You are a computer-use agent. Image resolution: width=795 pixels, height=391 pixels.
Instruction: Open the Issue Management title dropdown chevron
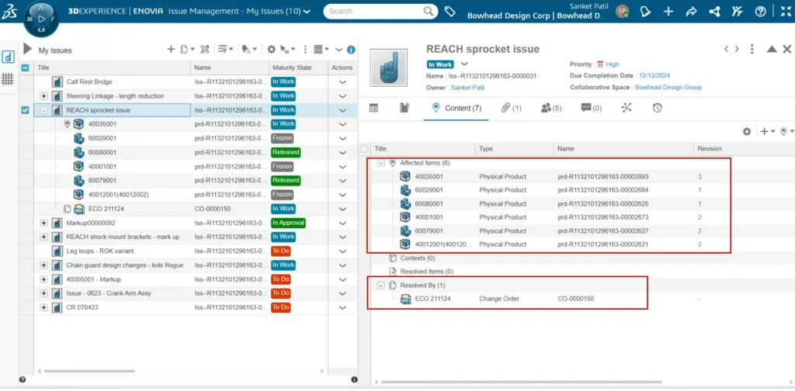click(306, 11)
